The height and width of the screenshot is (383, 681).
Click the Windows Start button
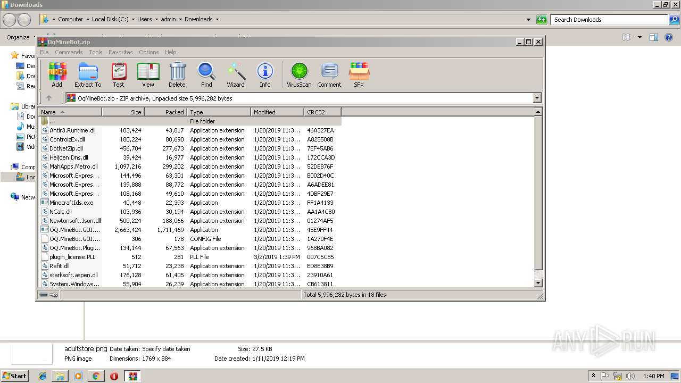click(15, 376)
